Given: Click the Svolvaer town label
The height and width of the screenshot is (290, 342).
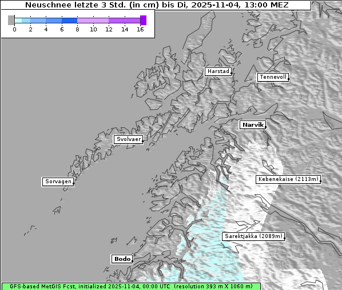Looking at the screenshot, I should point(129,139).
